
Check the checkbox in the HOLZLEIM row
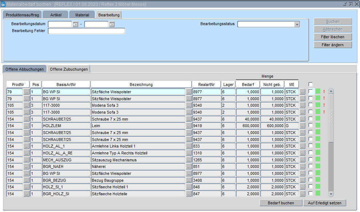311,125
